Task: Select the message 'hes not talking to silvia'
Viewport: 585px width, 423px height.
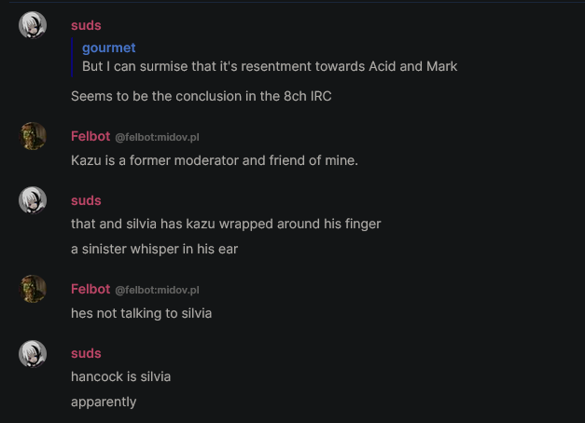Action: point(142,313)
